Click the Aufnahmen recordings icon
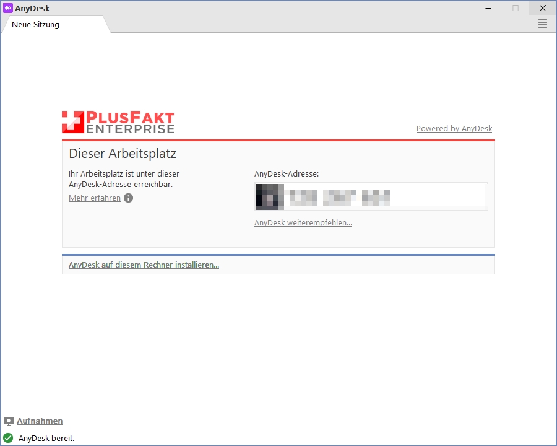Viewport: 557px width, 446px height. click(9, 421)
